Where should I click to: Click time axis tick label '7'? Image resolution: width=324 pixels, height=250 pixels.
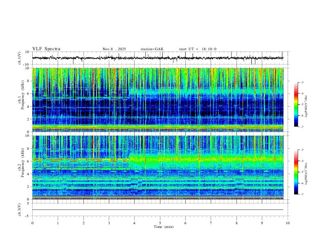tap(211, 223)
